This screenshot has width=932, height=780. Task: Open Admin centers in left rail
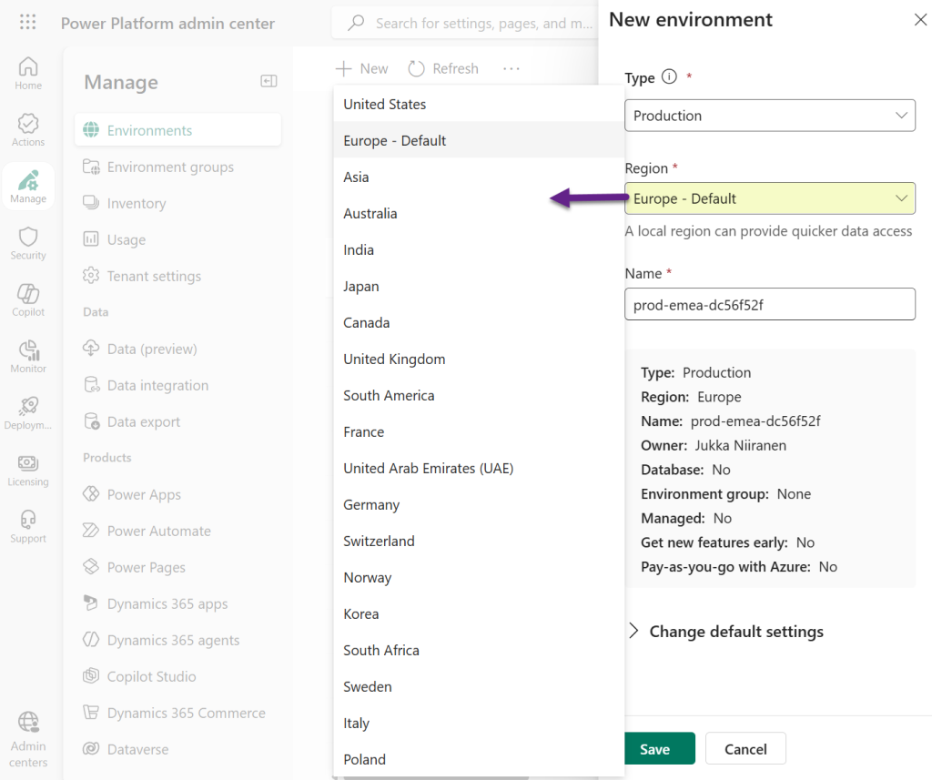(28, 740)
